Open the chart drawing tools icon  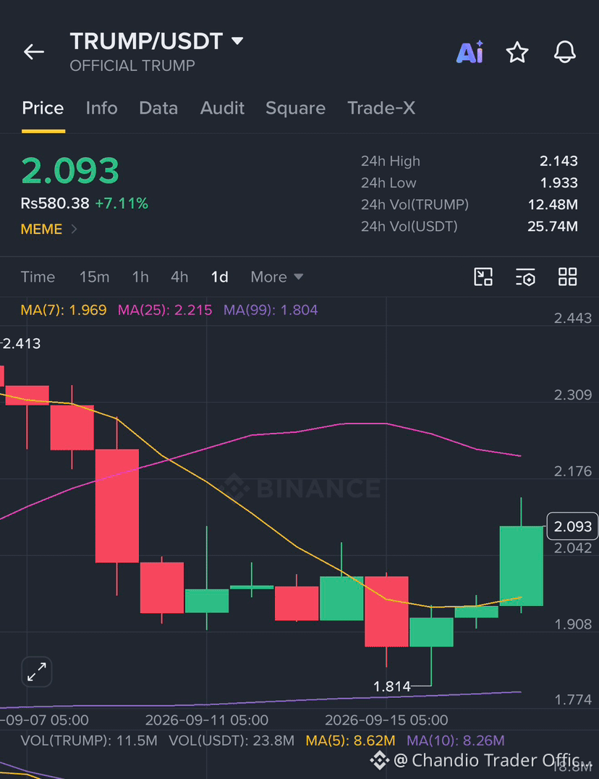[483, 277]
